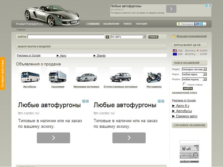Click right ad gray arrow button
The width and height of the screenshot is (223, 167).
[x=129, y=138]
